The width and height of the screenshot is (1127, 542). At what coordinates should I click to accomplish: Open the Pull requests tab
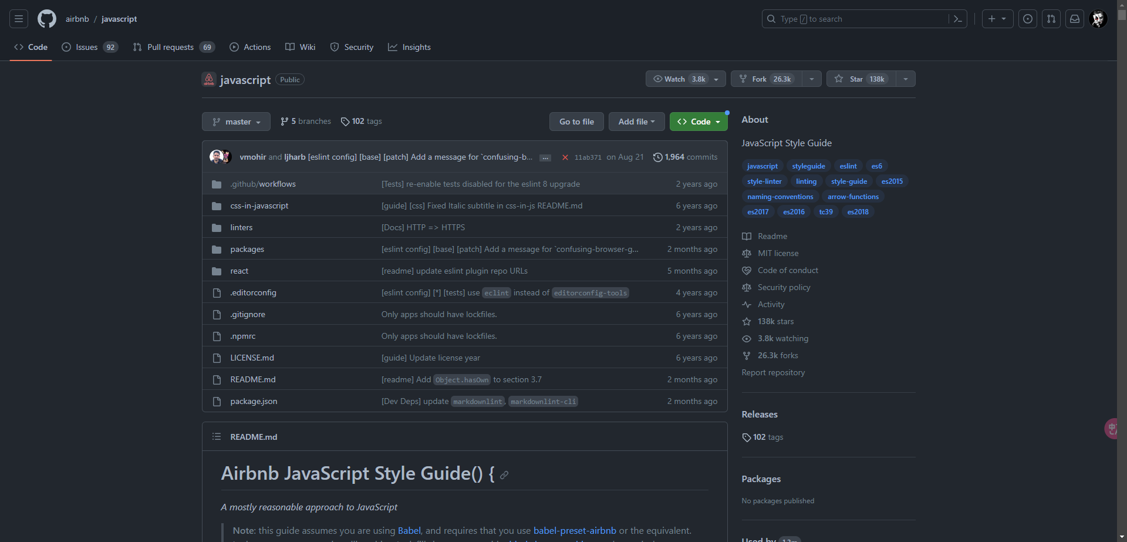tap(174, 47)
